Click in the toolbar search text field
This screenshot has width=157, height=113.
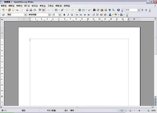(x=131, y=10)
